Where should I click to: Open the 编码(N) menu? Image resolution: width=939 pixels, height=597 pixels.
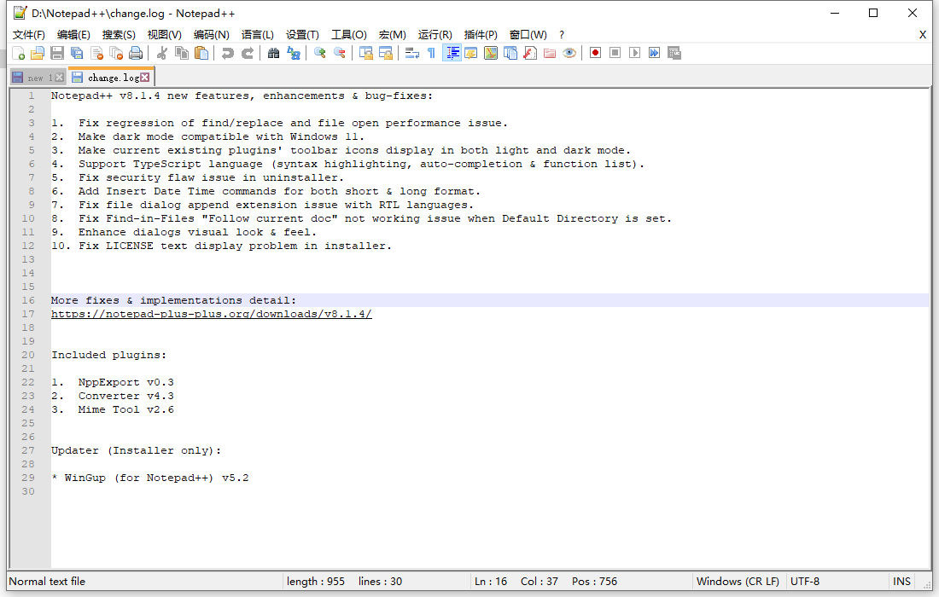(212, 35)
